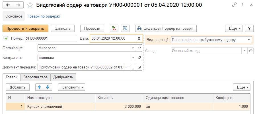Viewport: 255px width, 114px height.
Task: Expand the disabled Склад dropdown arrow
Action: [244, 51]
